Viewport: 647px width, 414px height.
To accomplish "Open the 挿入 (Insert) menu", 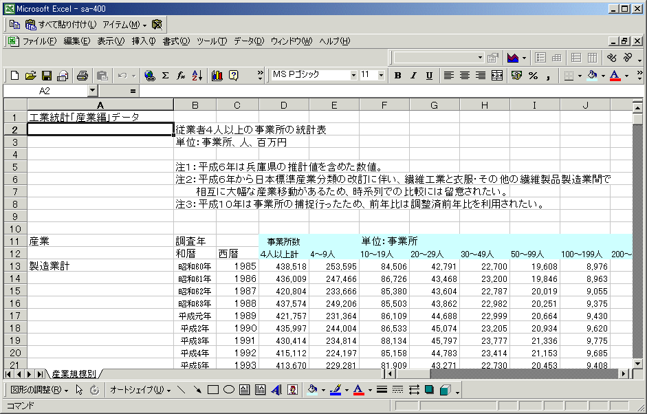I will click(143, 41).
